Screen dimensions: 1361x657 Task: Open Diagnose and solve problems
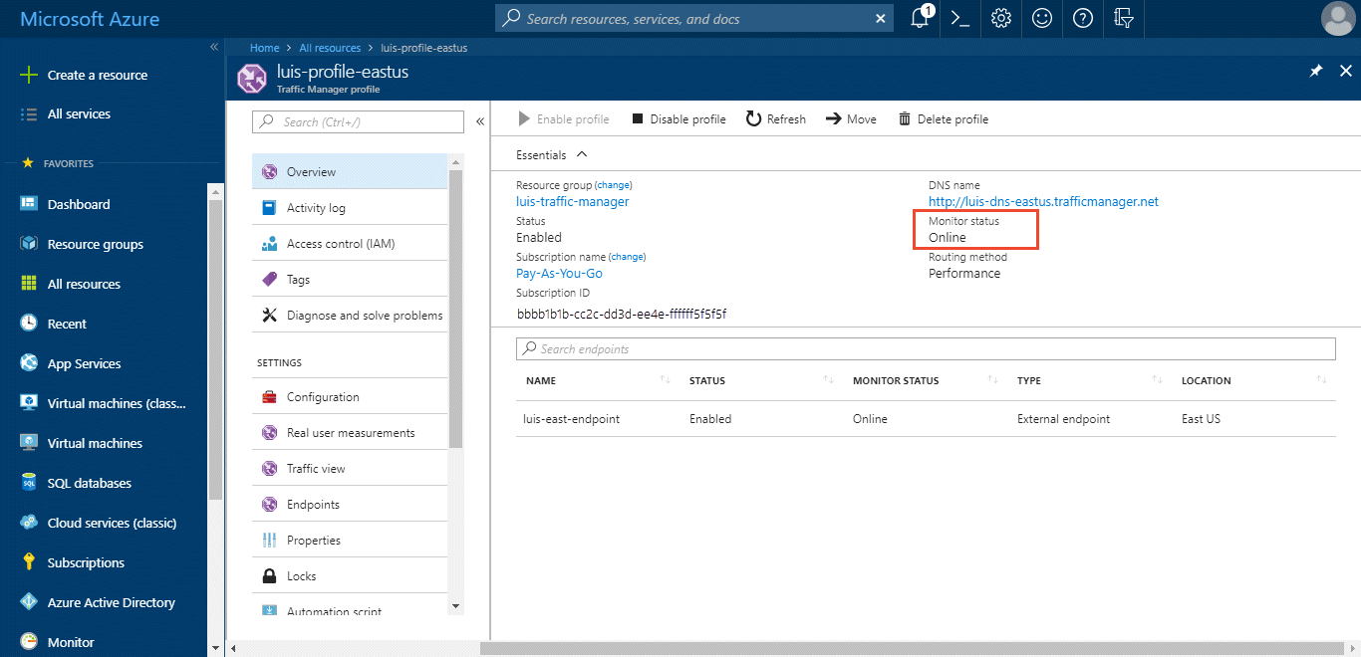(350, 316)
